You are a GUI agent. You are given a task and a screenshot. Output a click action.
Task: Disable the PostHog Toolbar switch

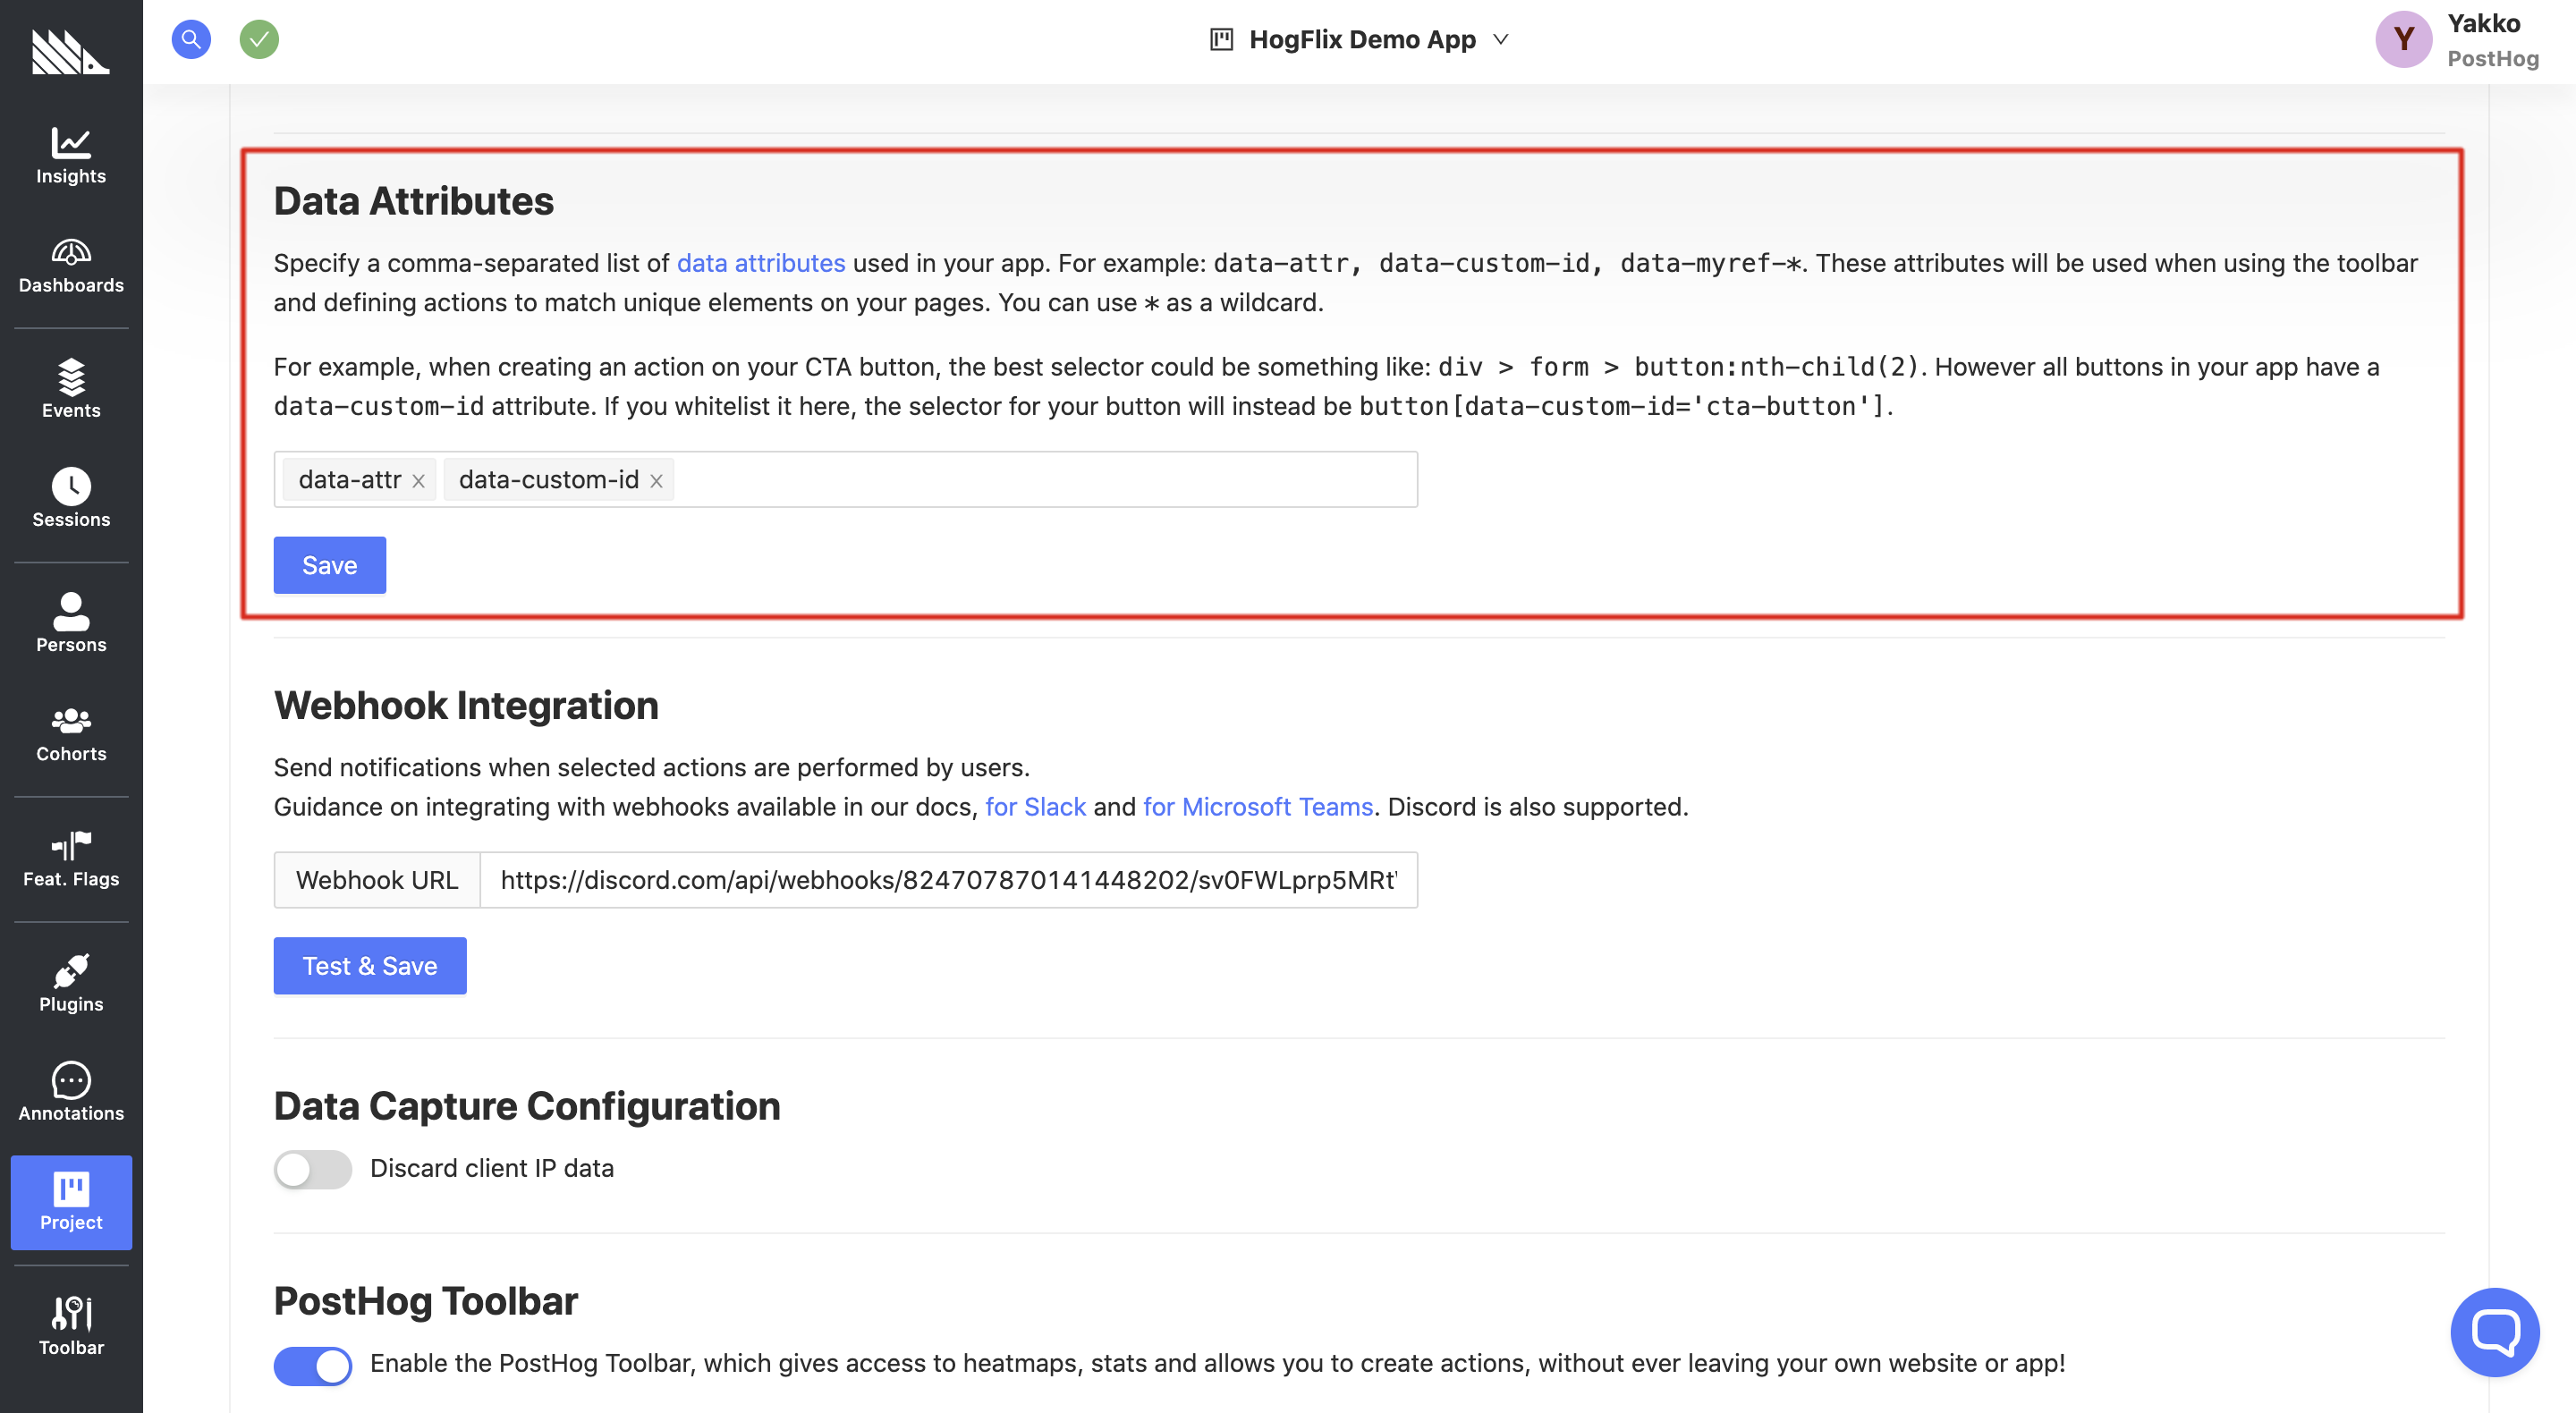[313, 1365]
